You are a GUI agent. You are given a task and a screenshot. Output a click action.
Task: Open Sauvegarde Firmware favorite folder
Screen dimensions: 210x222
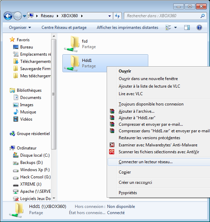tap(32, 69)
